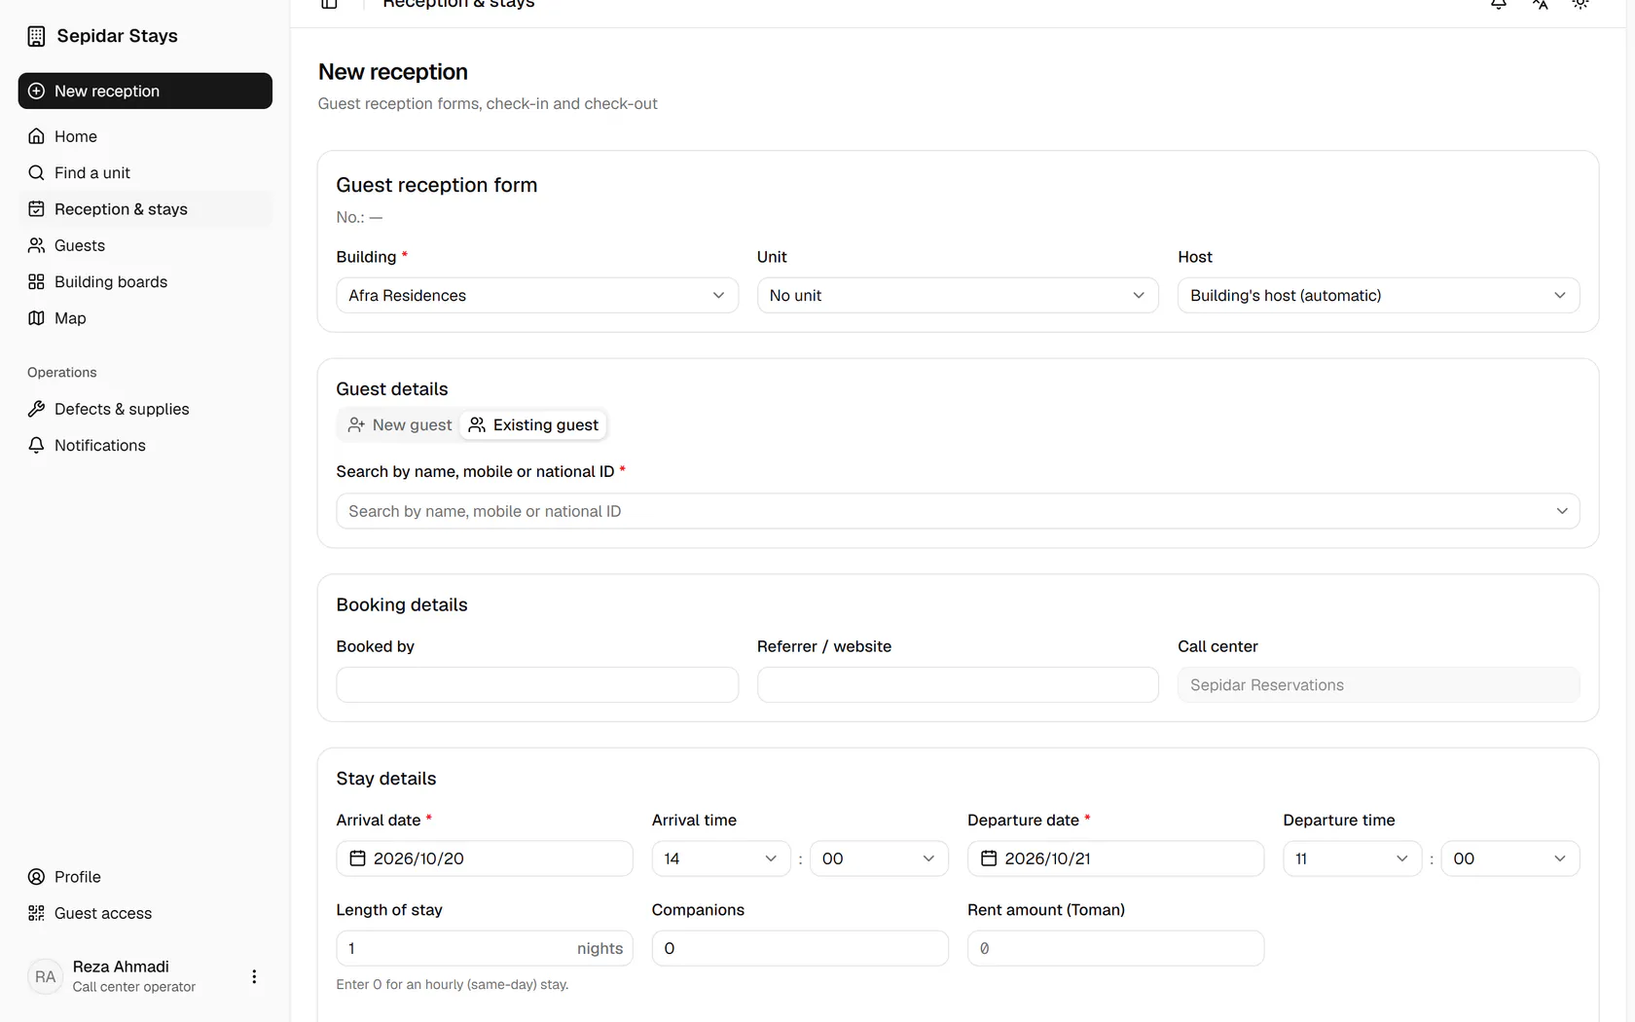Click the Find a unit magnifier icon
The image size is (1635, 1022).
[x=36, y=172]
